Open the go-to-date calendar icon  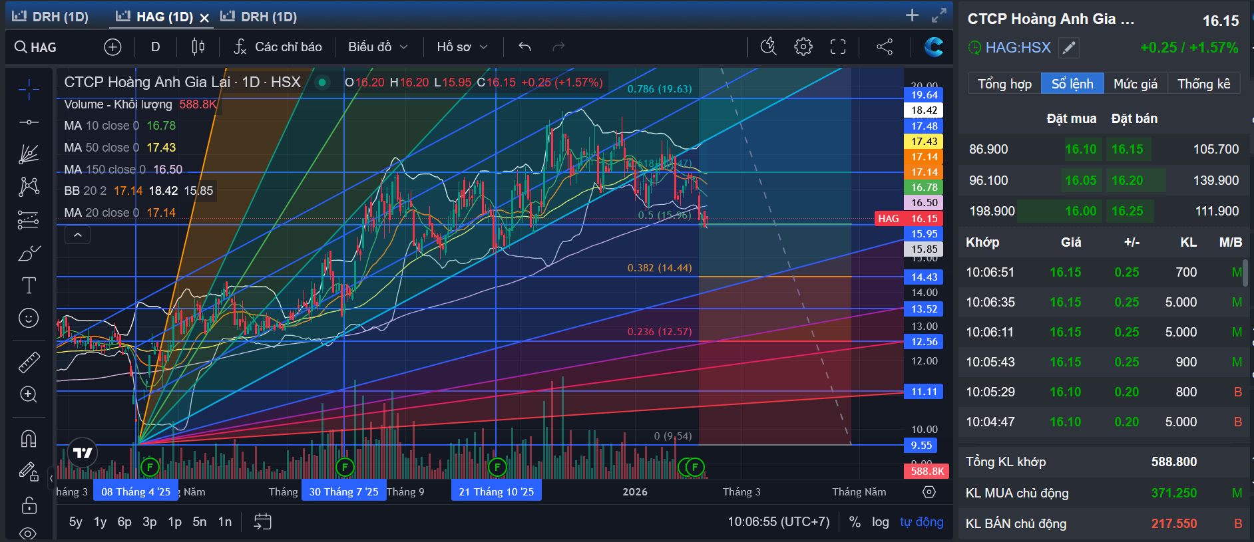pos(263,522)
